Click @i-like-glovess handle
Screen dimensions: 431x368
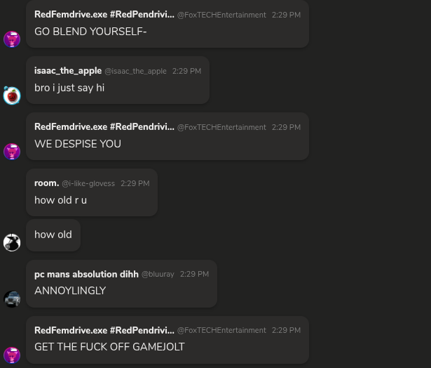point(88,183)
